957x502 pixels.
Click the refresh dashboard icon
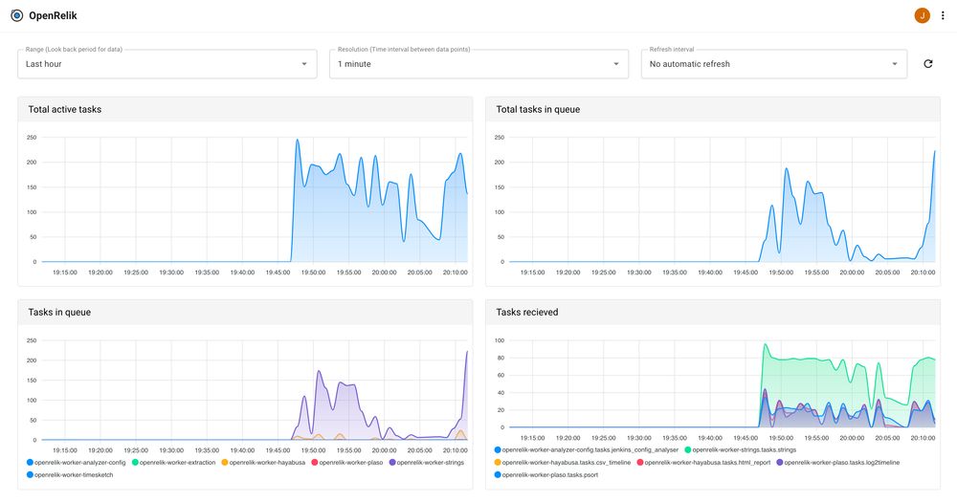click(927, 63)
